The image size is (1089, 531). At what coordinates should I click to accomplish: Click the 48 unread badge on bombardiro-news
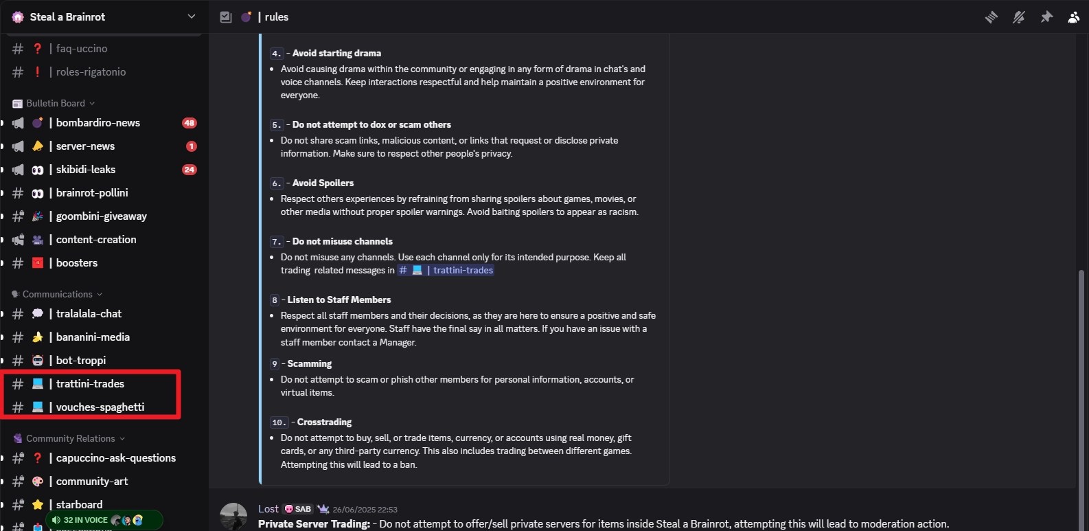190,123
